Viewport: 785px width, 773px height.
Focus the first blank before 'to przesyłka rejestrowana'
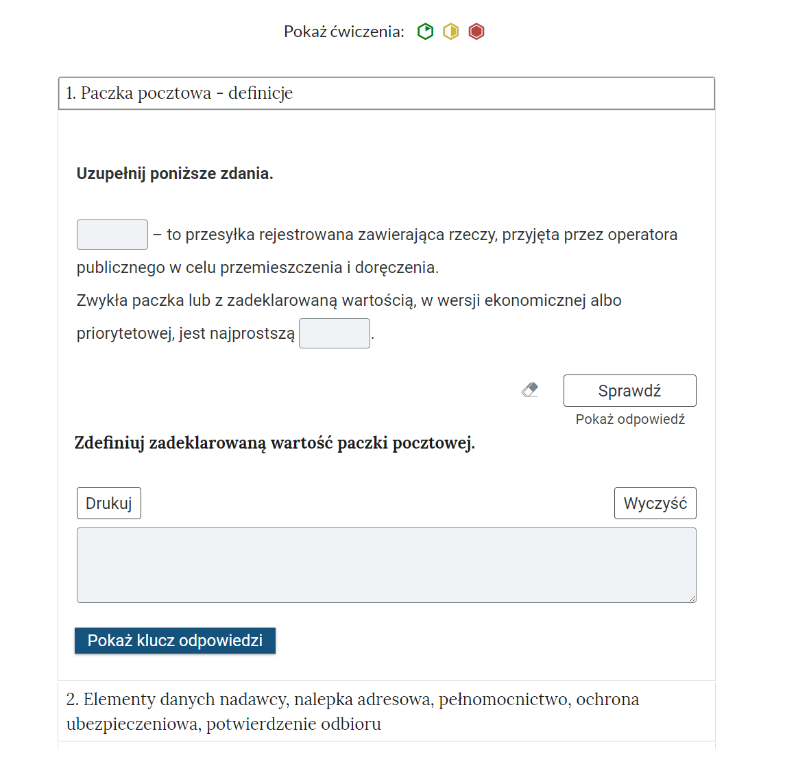pos(112,235)
